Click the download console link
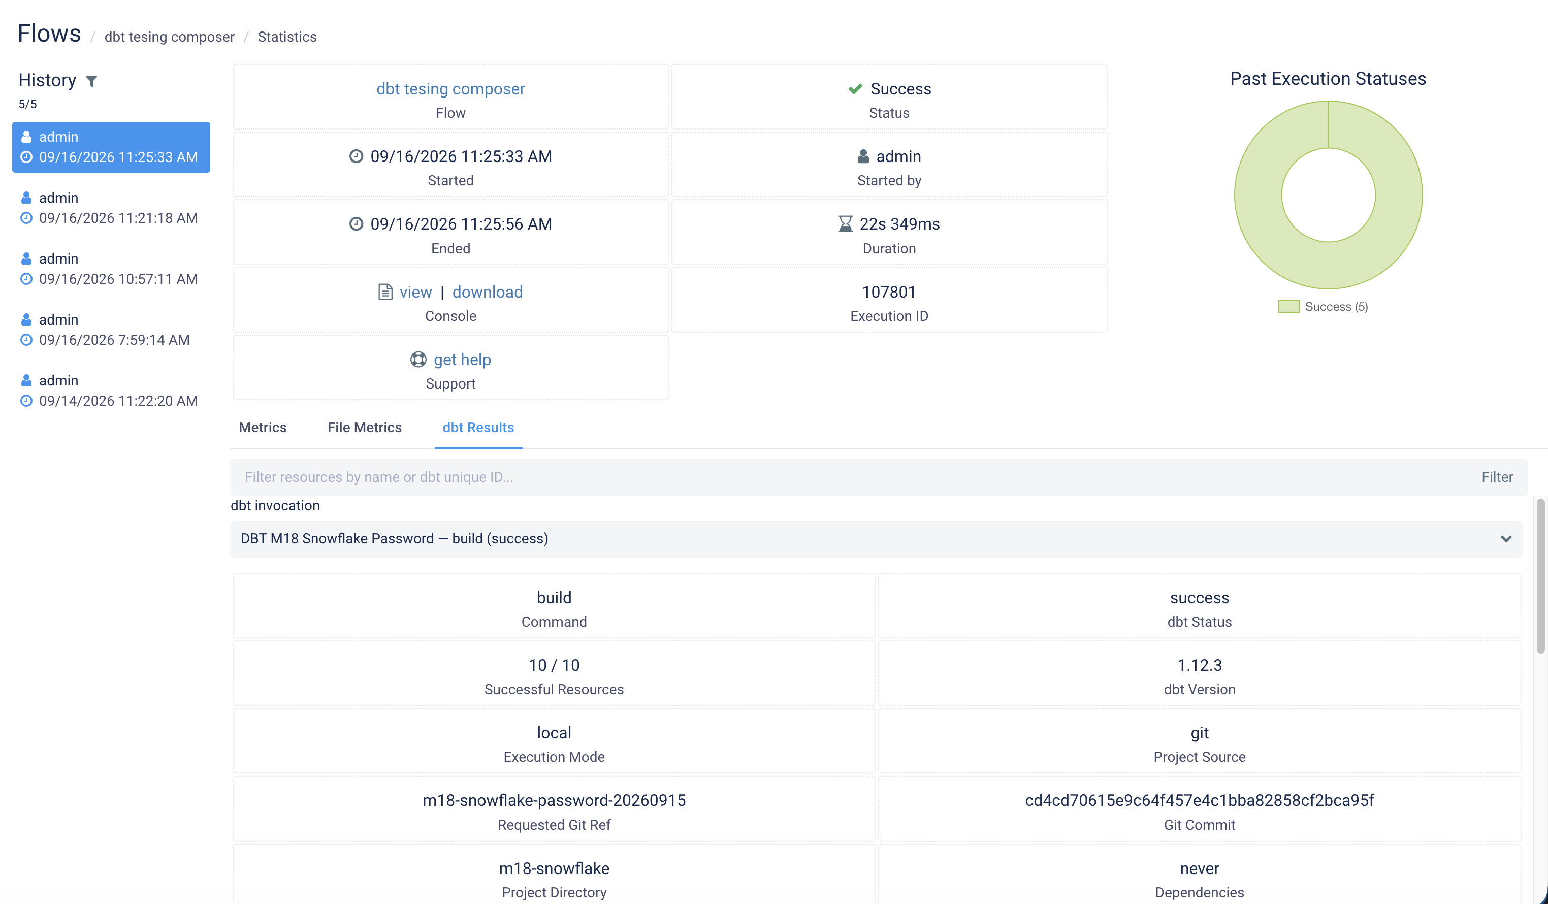The width and height of the screenshot is (1548, 904). tap(488, 292)
